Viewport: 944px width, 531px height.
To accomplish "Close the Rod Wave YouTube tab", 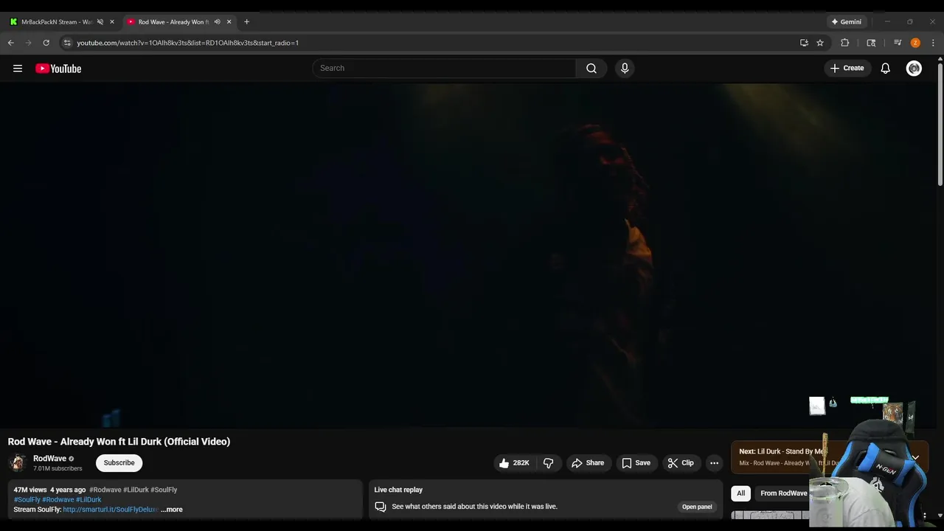I will pos(229,22).
